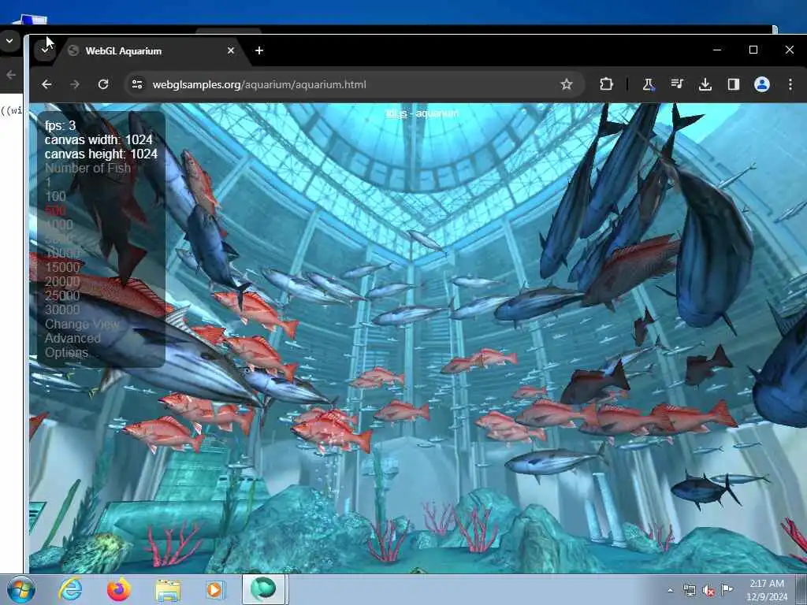This screenshot has width=807, height=605.
Task: Click the grayed forward navigation arrow
Action: pos(75,84)
